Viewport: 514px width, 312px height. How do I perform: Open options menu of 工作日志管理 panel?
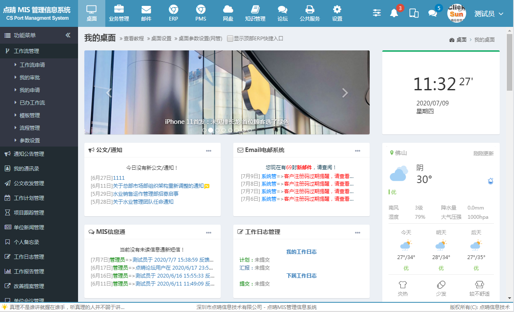tap(357, 233)
